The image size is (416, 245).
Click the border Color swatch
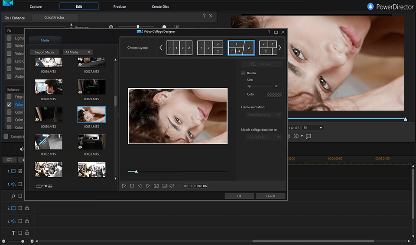coord(274,95)
